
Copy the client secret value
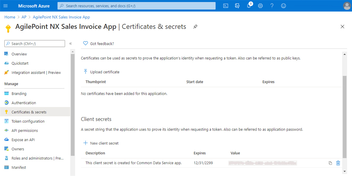pyautogui.click(x=330, y=163)
